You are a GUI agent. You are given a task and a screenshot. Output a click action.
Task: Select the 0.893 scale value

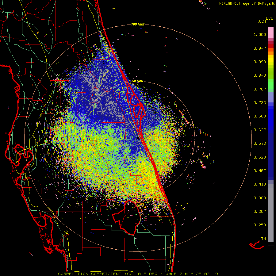click(260, 62)
